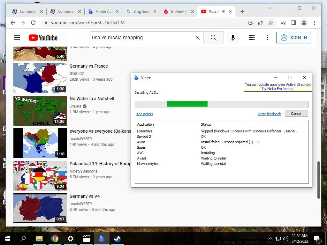
Task: Open the Germany vs V4 thumbnail
Action: [x=40, y=208]
